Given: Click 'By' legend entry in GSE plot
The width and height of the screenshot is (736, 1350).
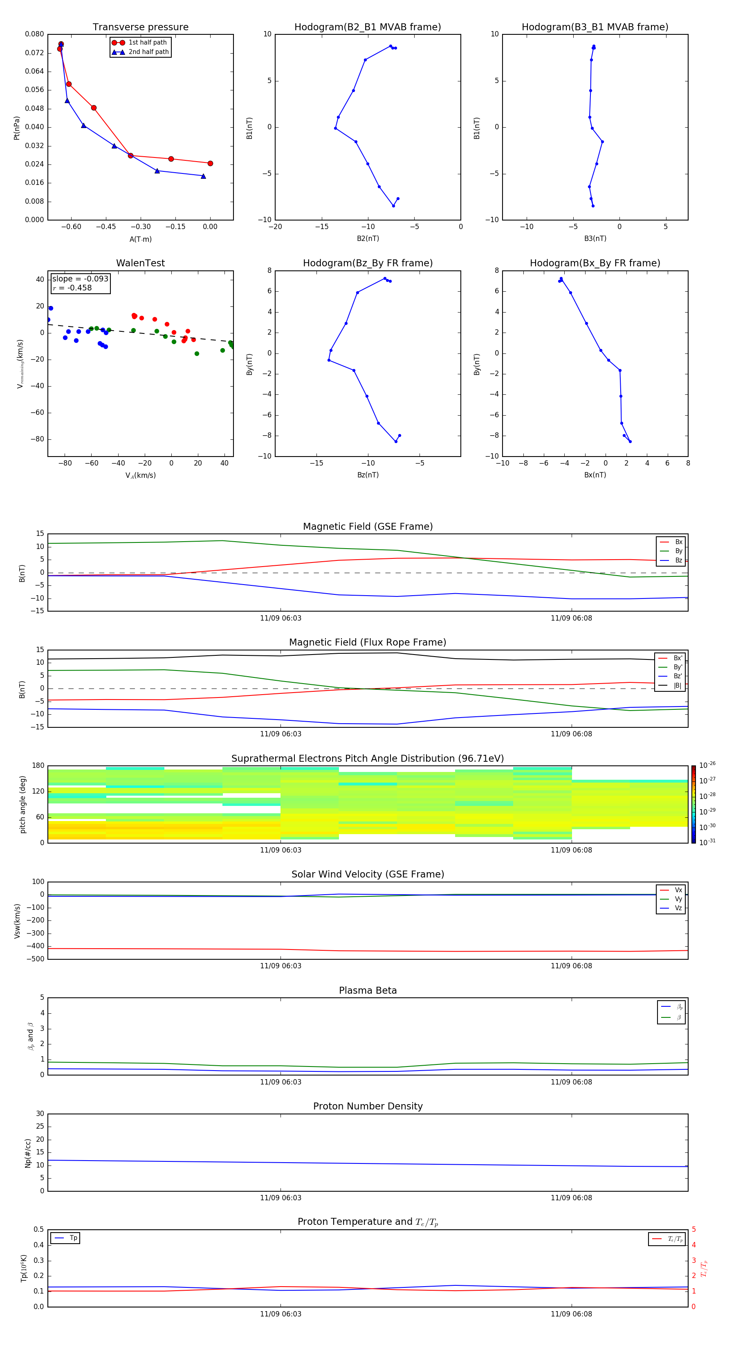Looking at the screenshot, I should pos(671,551).
